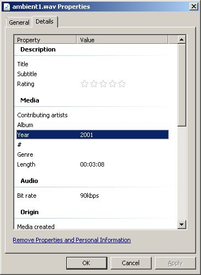This screenshot has width=201, height=275.
Task: Set rating to four stars
Action: [112, 84]
